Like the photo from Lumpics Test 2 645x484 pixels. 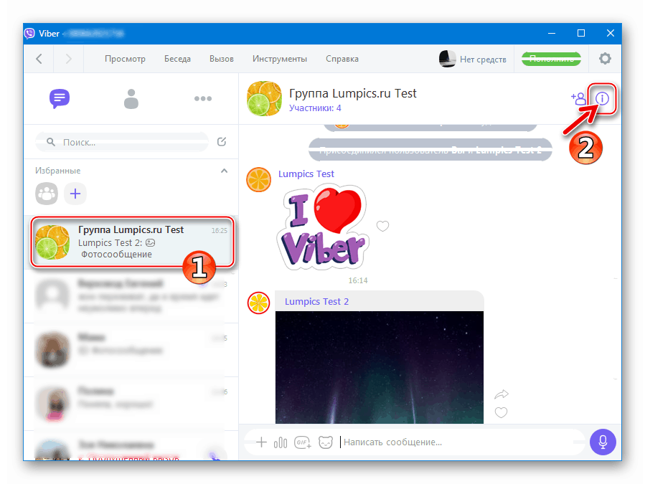(x=500, y=412)
